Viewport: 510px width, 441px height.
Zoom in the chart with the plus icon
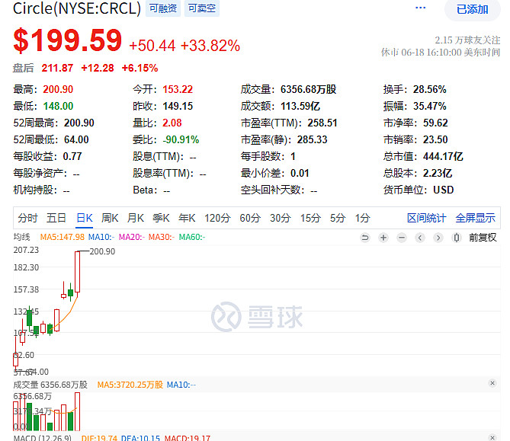[x=383, y=238]
